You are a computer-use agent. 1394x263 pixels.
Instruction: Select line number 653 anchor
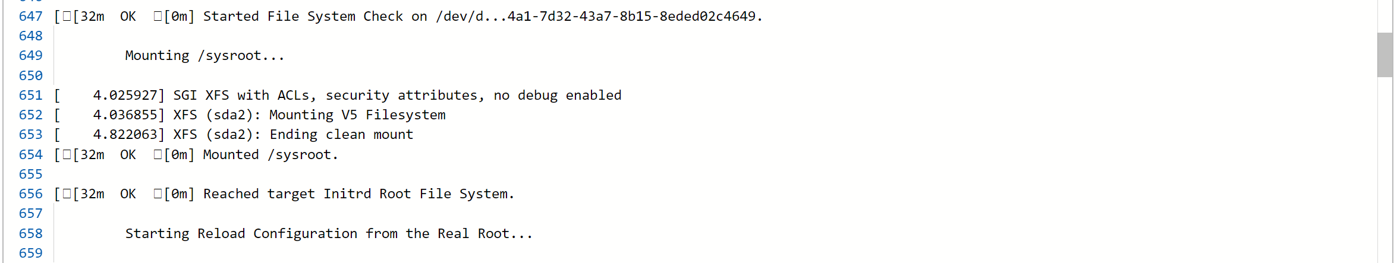click(30, 134)
